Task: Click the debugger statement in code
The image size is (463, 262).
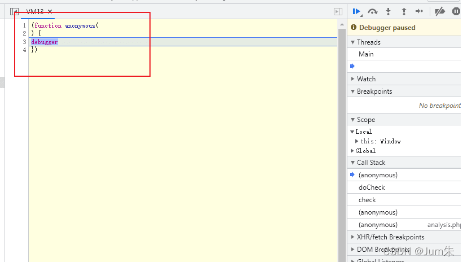Action: point(45,42)
